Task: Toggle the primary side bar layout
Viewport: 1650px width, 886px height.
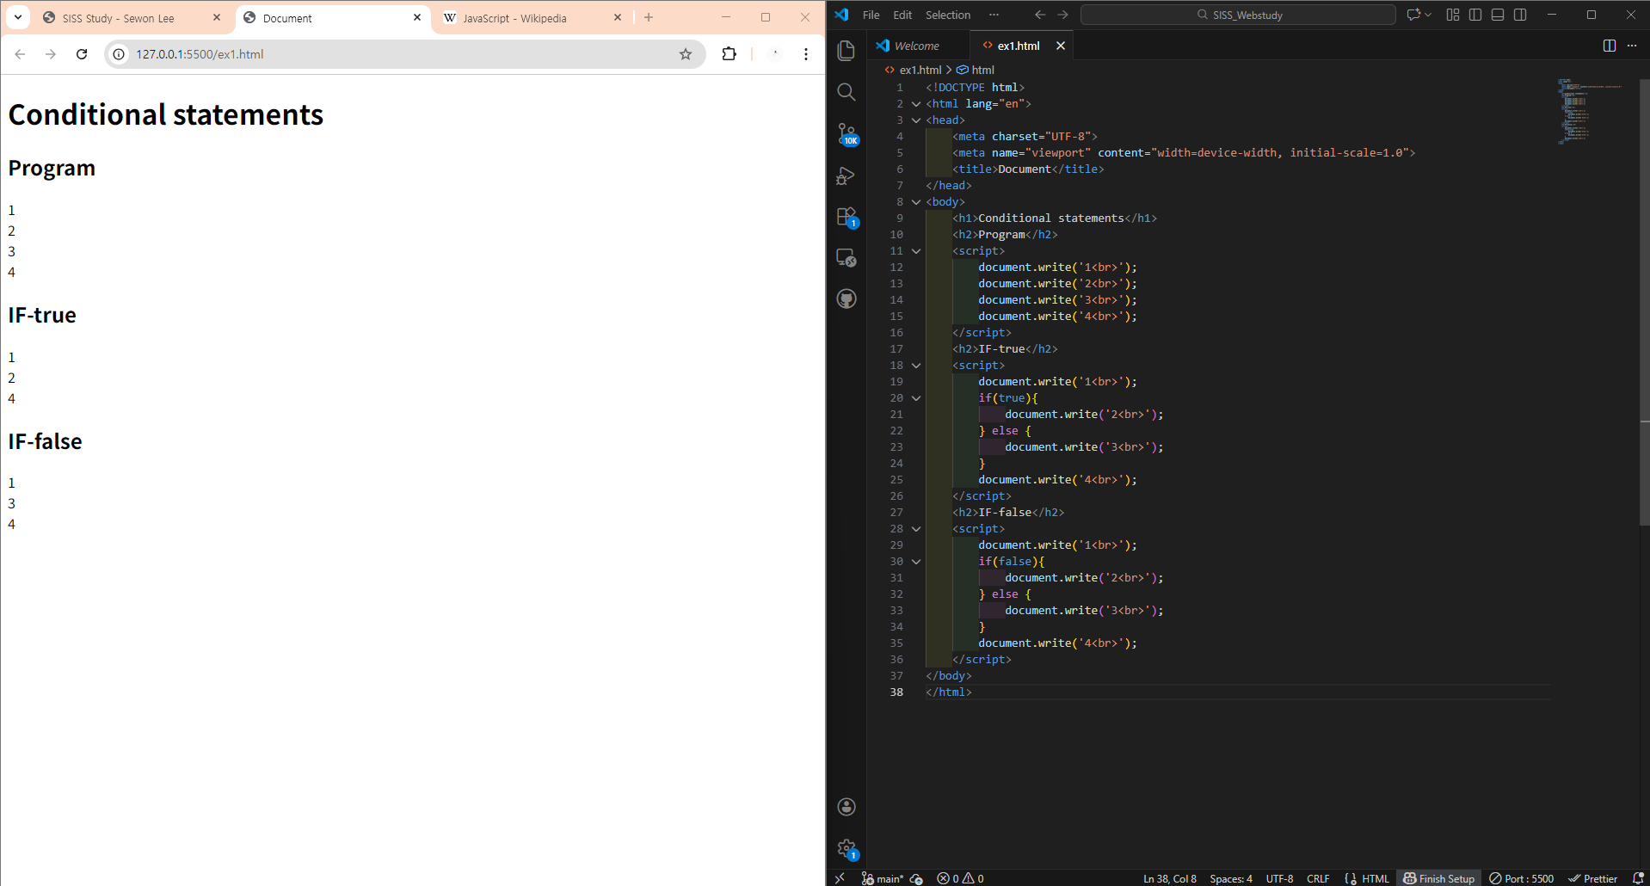Action: pyautogui.click(x=1475, y=15)
